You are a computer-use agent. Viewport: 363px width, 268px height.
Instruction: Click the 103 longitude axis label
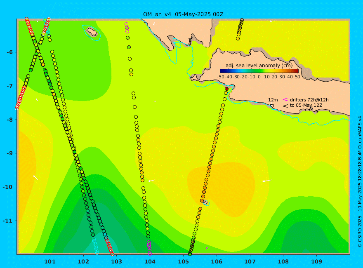pyautogui.click(x=116, y=262)
